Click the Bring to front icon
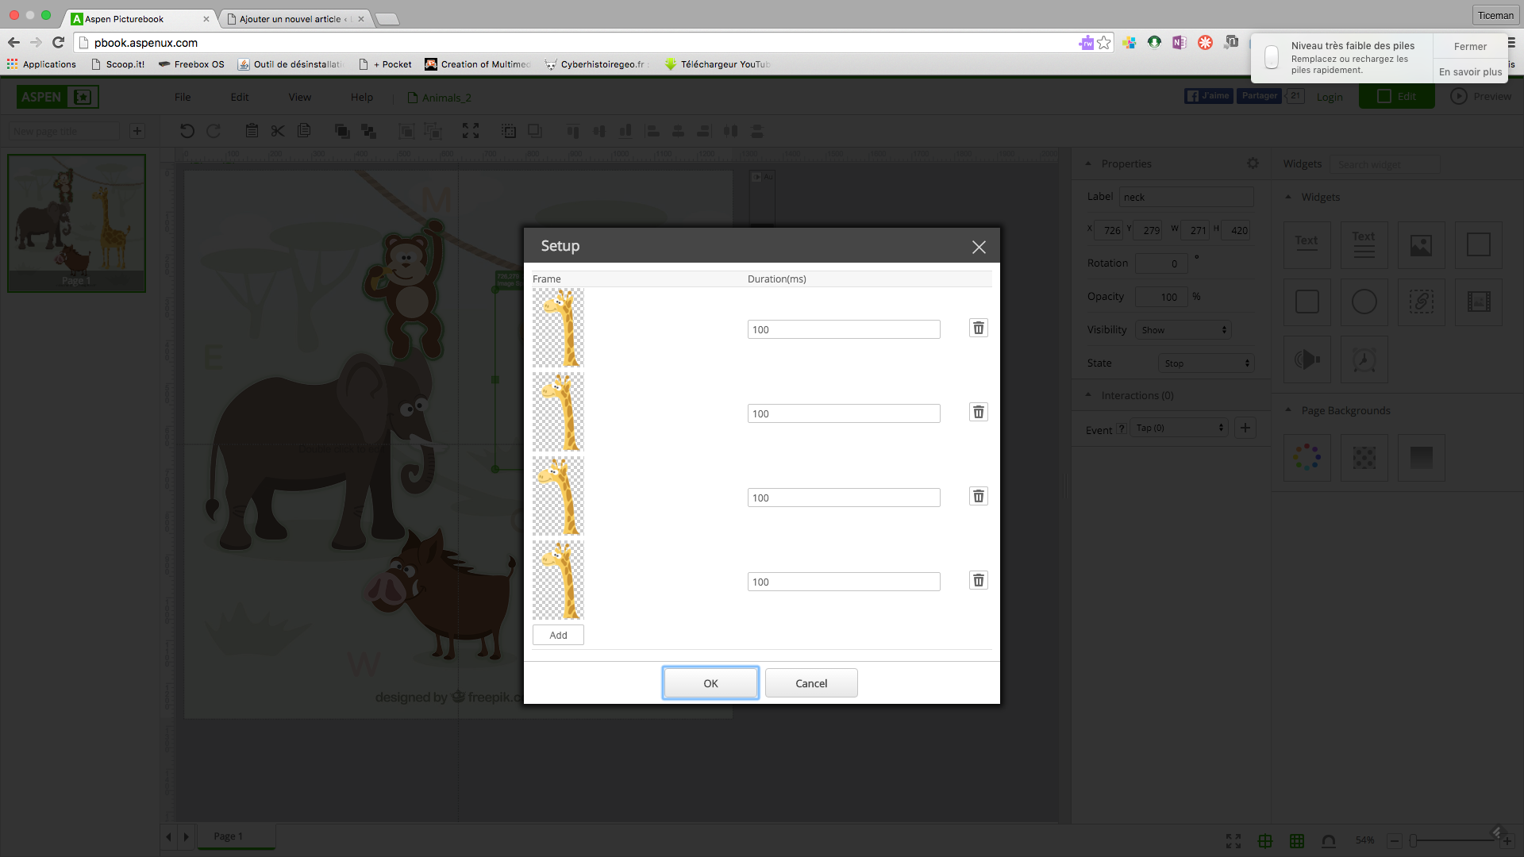1524x857 pixels. tap(342, 131)
